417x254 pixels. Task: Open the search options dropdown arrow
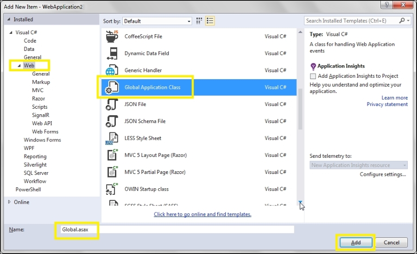point(408,20)
